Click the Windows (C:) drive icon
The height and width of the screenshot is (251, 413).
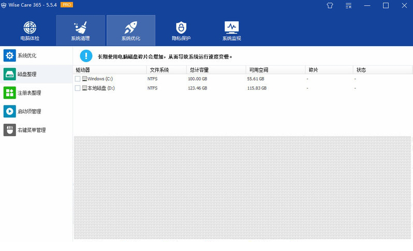coord(84,79)
